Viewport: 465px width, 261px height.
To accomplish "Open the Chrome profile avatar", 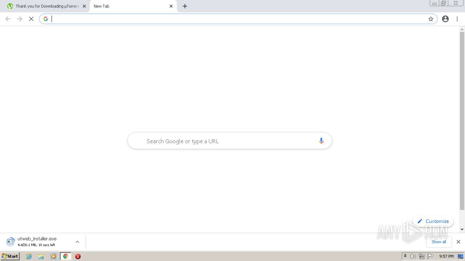I will click(445, 19).
